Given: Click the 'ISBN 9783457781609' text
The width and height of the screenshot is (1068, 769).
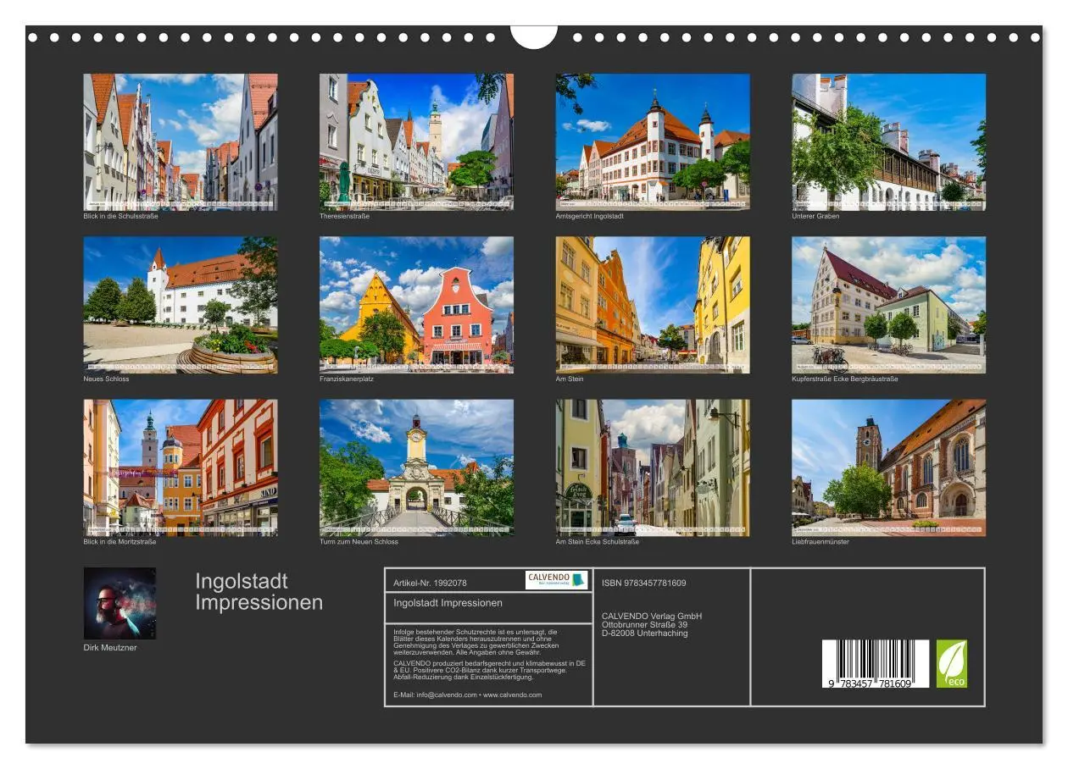Looking at the screenshot, I should click(644, 583).
